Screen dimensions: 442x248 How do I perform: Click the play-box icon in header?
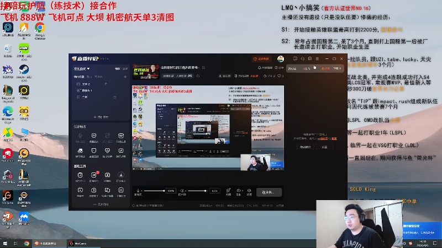click(x=310, y=59)
